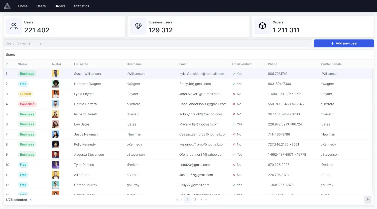This screenshot has height=209, width=377.
Task: Go to next page chevron
Action: click(201, 200)
